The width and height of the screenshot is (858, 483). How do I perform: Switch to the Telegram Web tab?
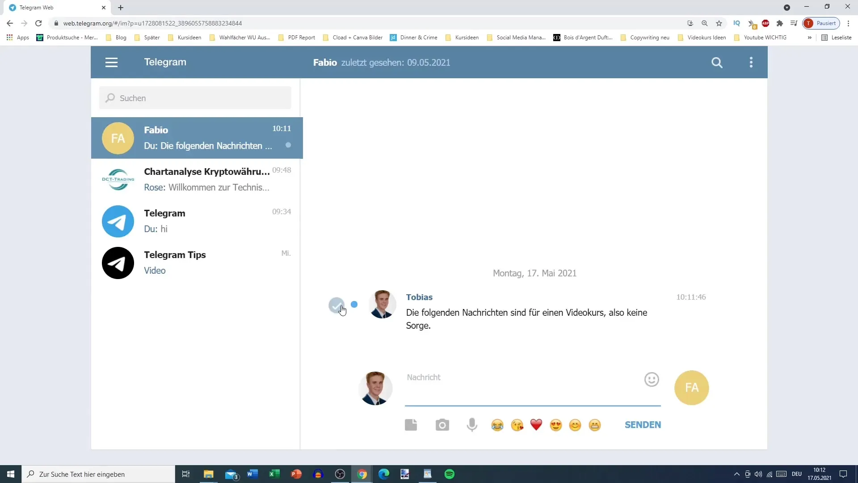[57, 8]
